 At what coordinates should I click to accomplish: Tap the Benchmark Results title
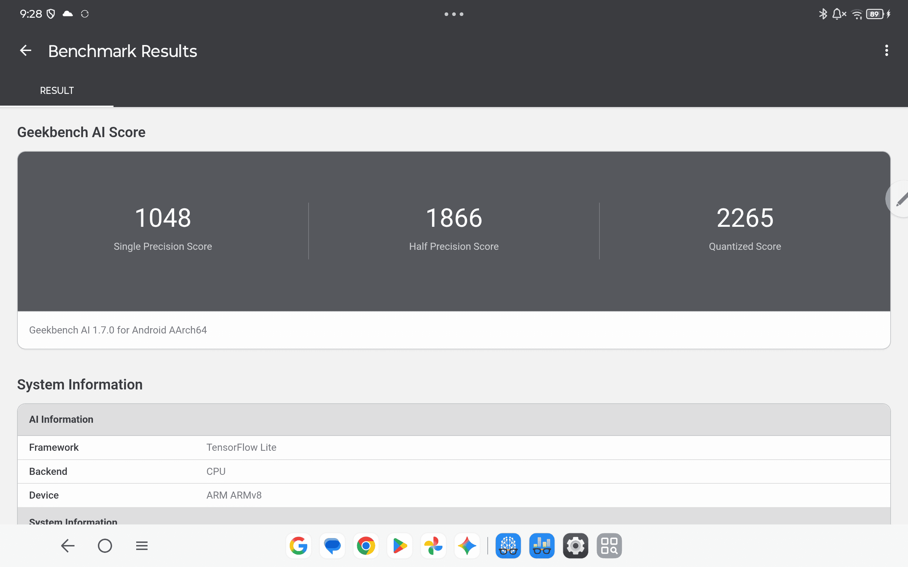[x=122, y=51]
